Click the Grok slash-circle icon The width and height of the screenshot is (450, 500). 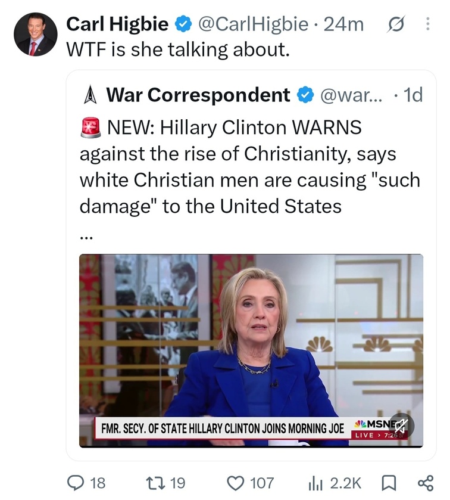click(x=396, y=24)
